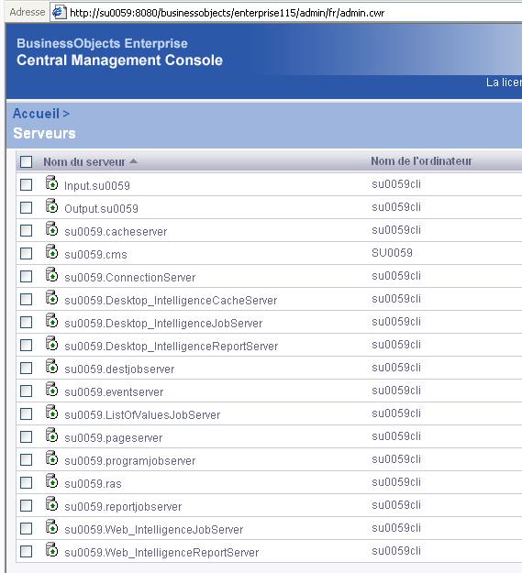The image size is (522, 573).
Task: Check the box for Input.su0059
Action: coord(27,185)
